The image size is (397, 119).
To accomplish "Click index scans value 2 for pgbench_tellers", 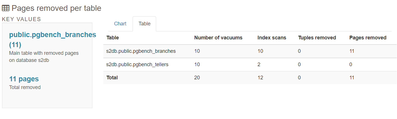I will tap(259, 64).
